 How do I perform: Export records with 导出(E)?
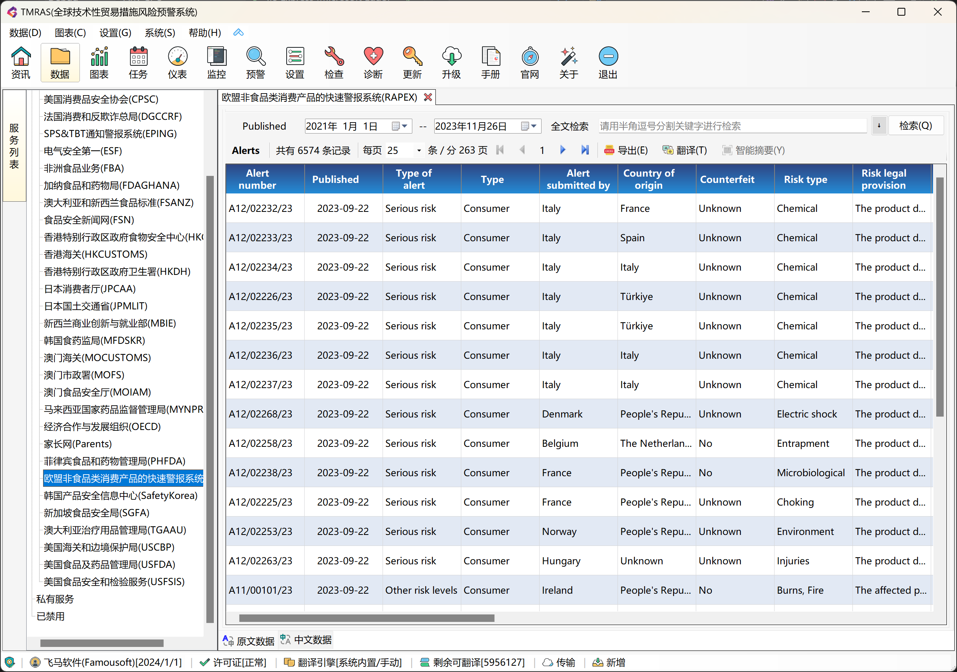click(626, 150)
